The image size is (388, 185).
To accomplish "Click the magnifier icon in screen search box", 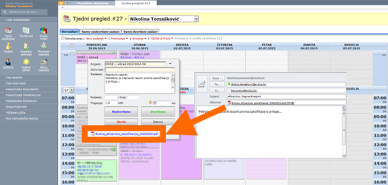I will pos(5,12).
